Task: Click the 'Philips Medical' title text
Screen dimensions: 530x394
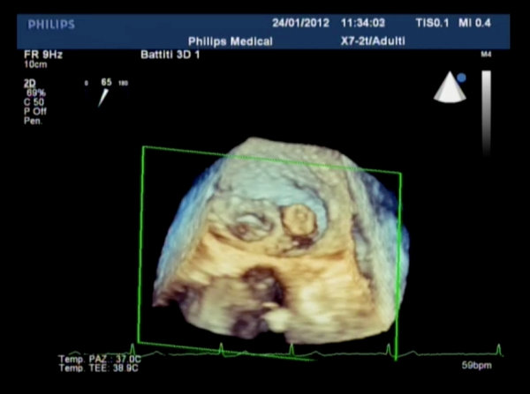Action: [x=229, y=41]
